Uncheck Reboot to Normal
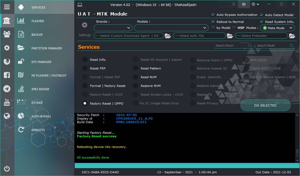Image resolution: width=300 pixels, height=176 pixels. (213, 22)
